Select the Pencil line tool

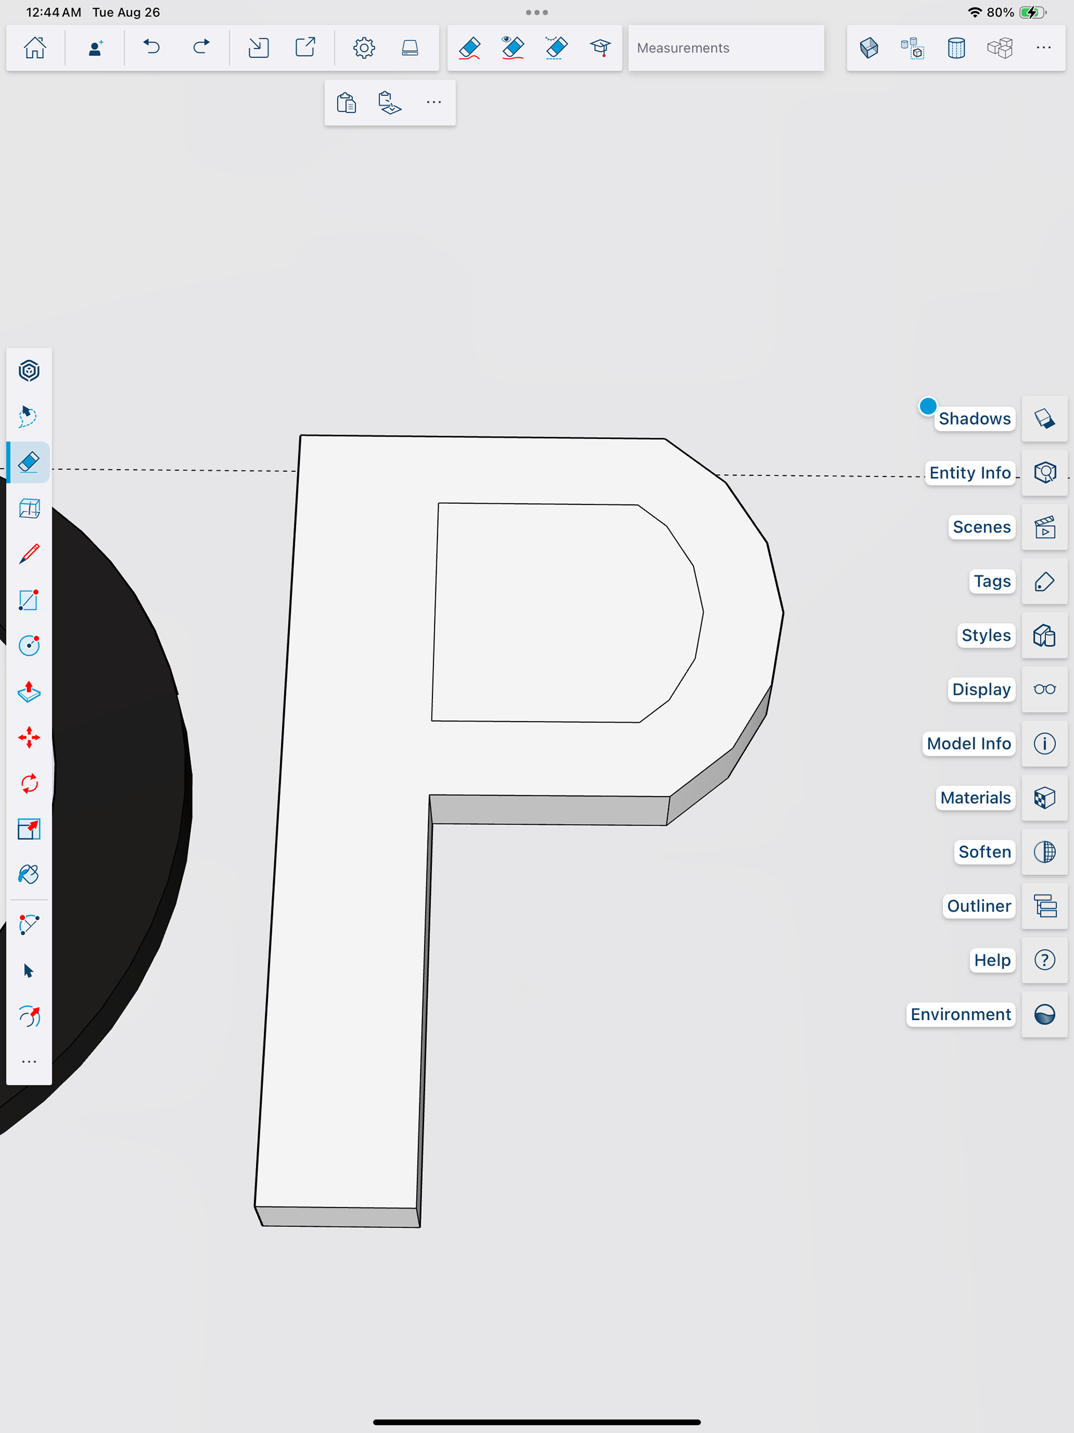coord(29,555)
